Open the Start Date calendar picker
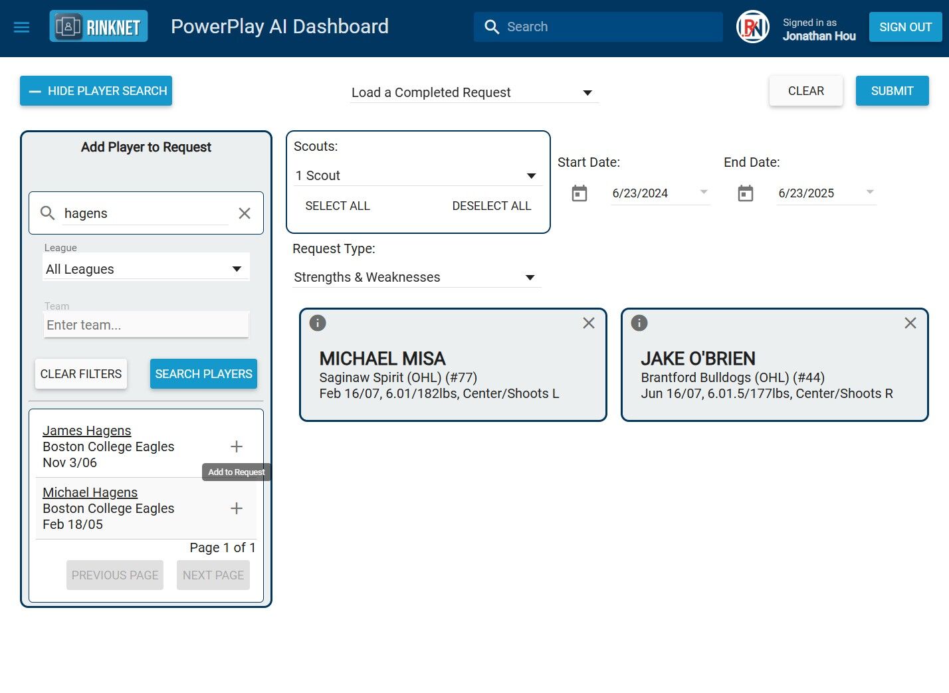 coord(580,193)
